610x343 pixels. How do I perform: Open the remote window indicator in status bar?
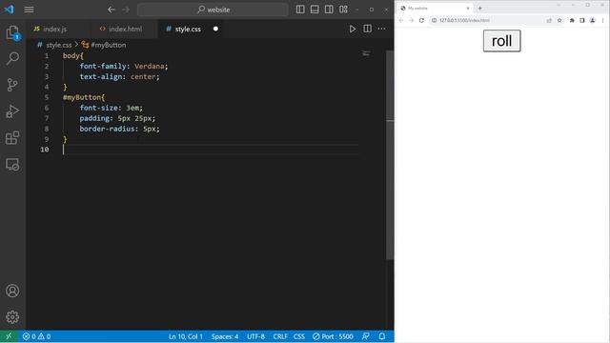point(9,336)
